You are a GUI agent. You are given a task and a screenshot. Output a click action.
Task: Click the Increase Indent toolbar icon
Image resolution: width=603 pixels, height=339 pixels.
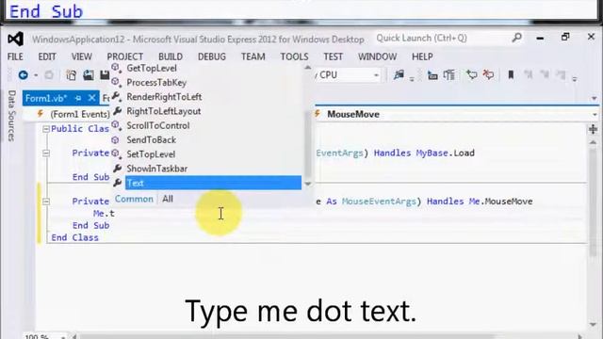[x=449, y=75]
